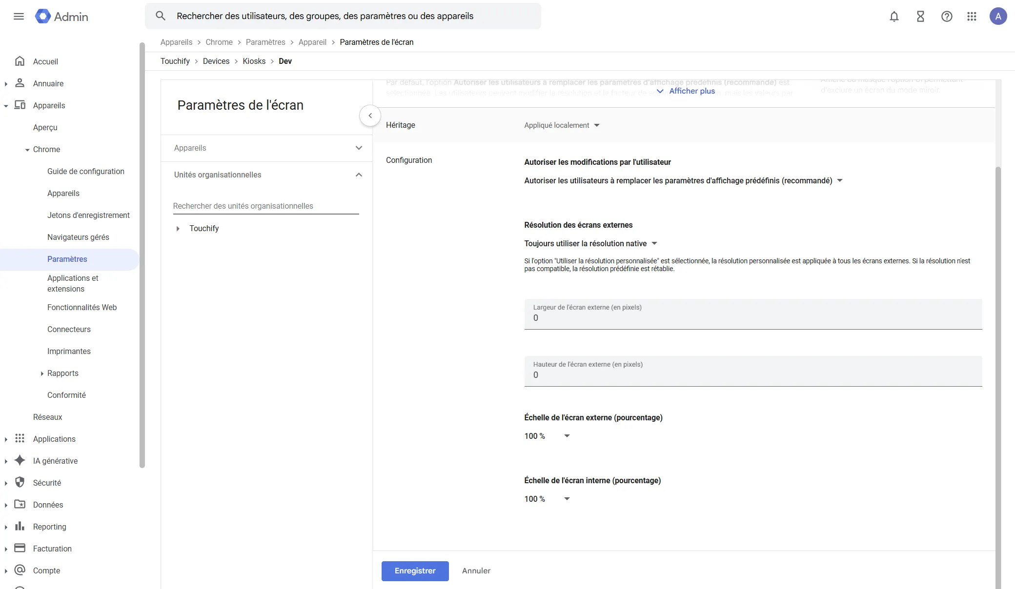Collapse the side panel with the chevron
The image size is (1015, 589).
(370, 116)
